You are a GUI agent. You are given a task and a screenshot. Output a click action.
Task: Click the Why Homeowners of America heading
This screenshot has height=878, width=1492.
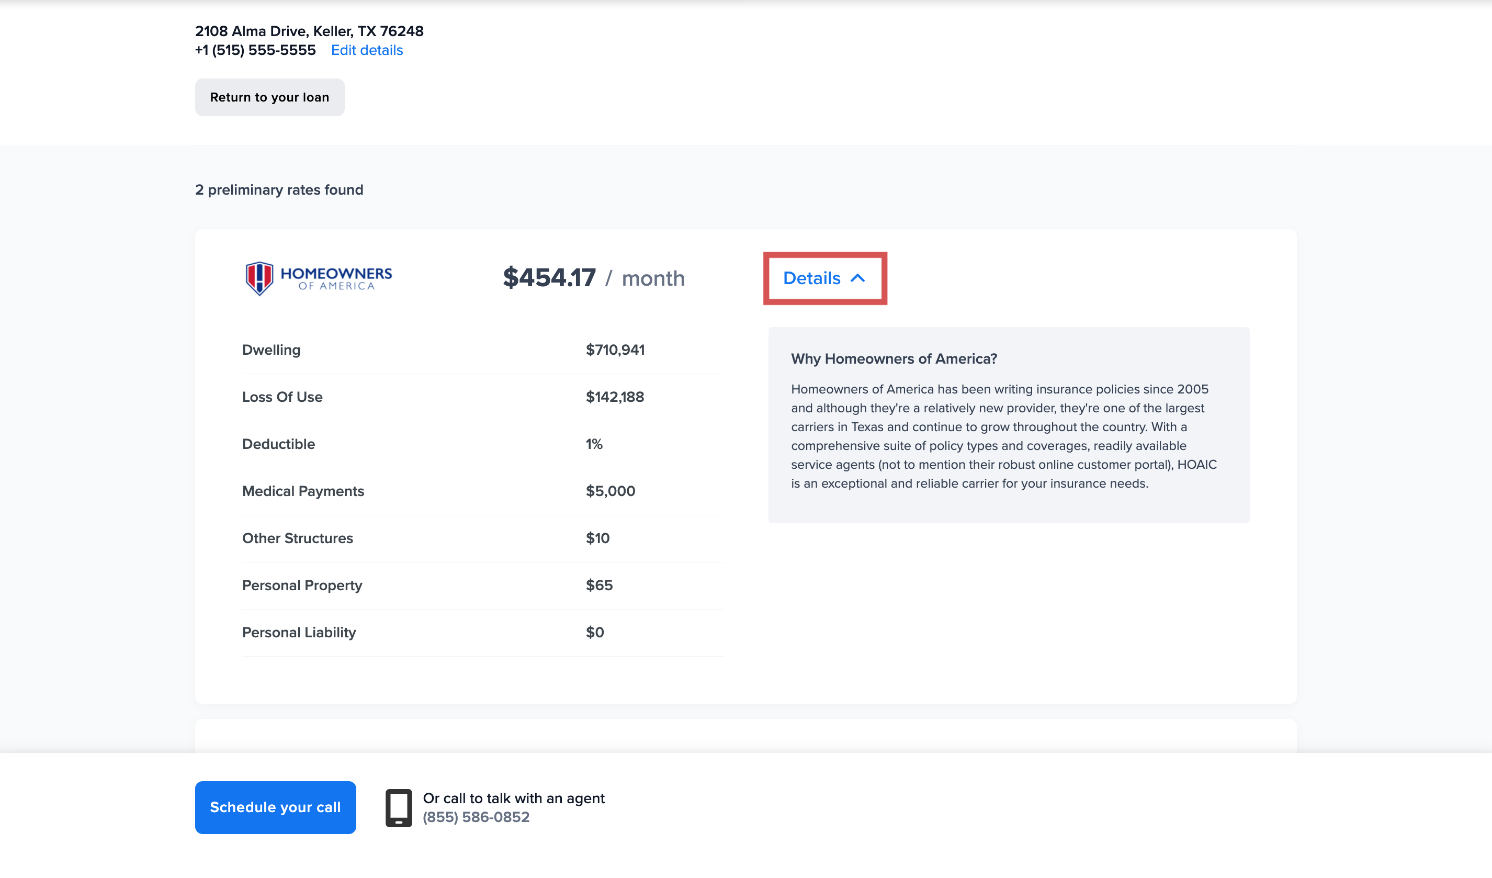[x=894, y=359]
